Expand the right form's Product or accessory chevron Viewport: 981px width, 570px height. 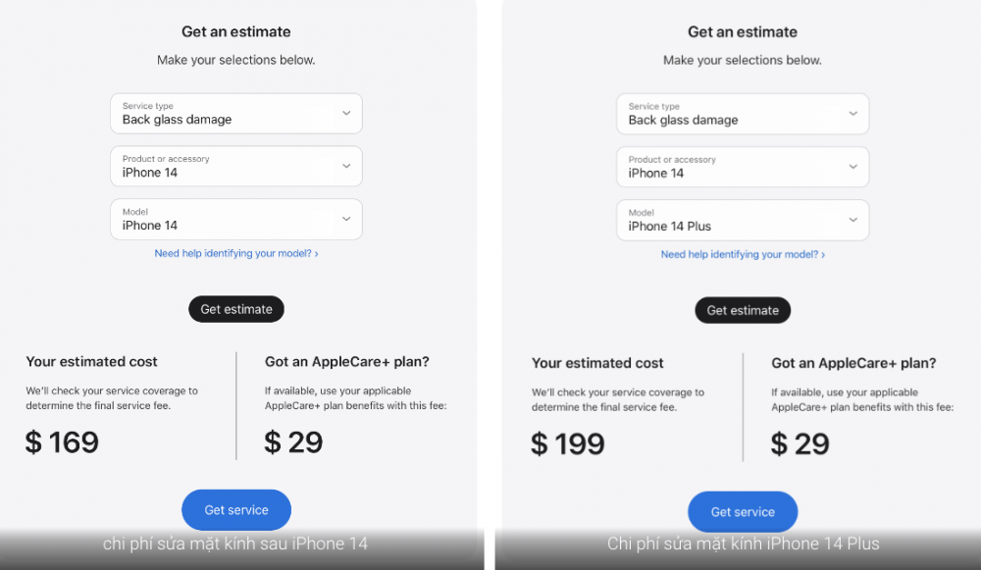point(852,167)
